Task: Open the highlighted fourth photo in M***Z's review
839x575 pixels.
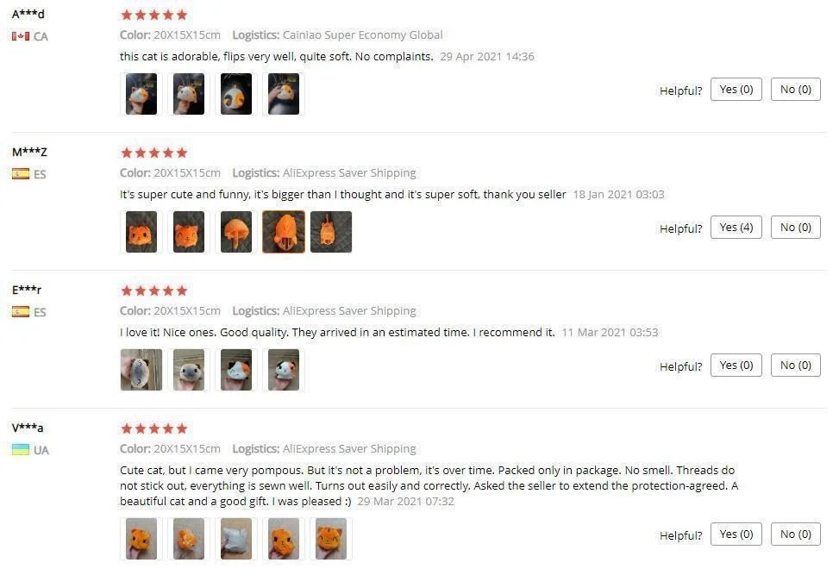Action: click(284, 232)
